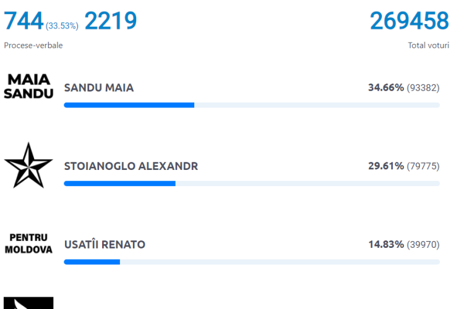Click the Procese-verbale label
Viewport: 464px width, 309px height.
[x=33, y=46]
